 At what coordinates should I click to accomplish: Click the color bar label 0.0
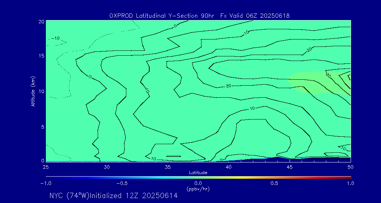click(x=198, y=183)
